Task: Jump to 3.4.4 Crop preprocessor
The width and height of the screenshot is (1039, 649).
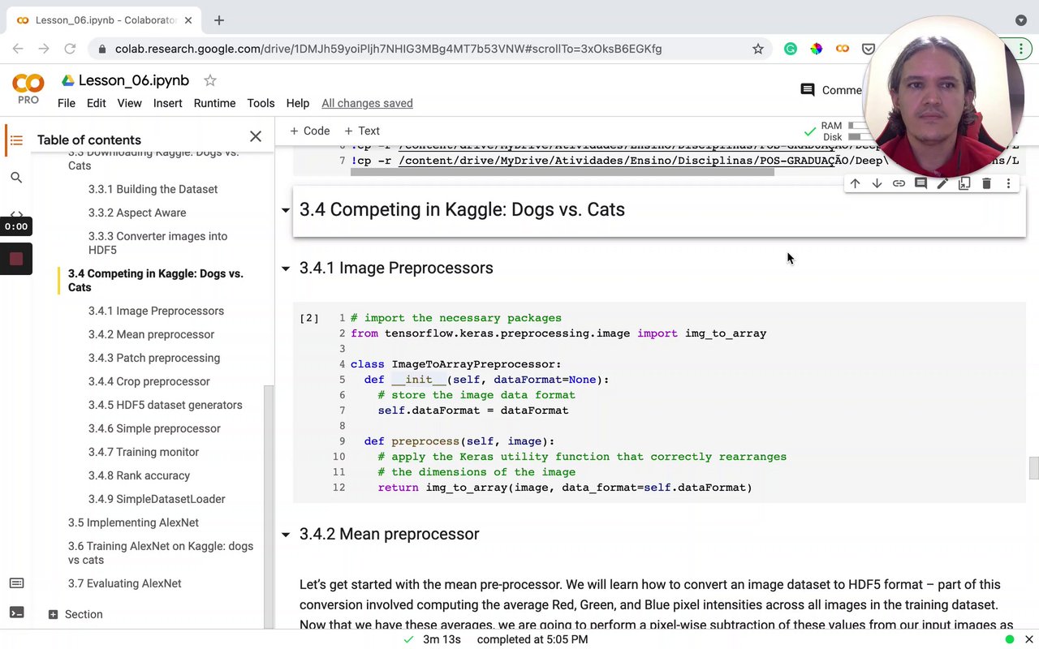Action: click(x=149, y=381)
